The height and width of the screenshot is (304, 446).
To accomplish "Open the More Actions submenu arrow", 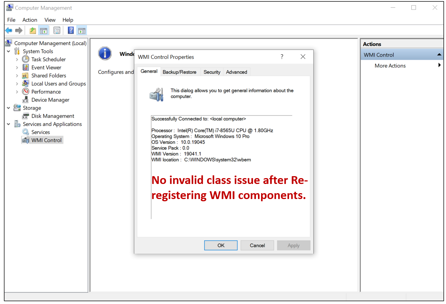I will [439, 65].
